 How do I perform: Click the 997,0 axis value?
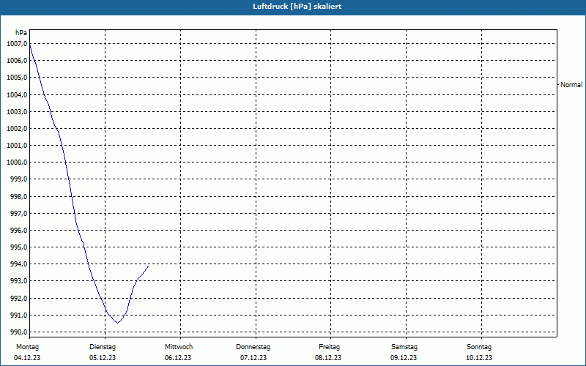tap(18, 214)
